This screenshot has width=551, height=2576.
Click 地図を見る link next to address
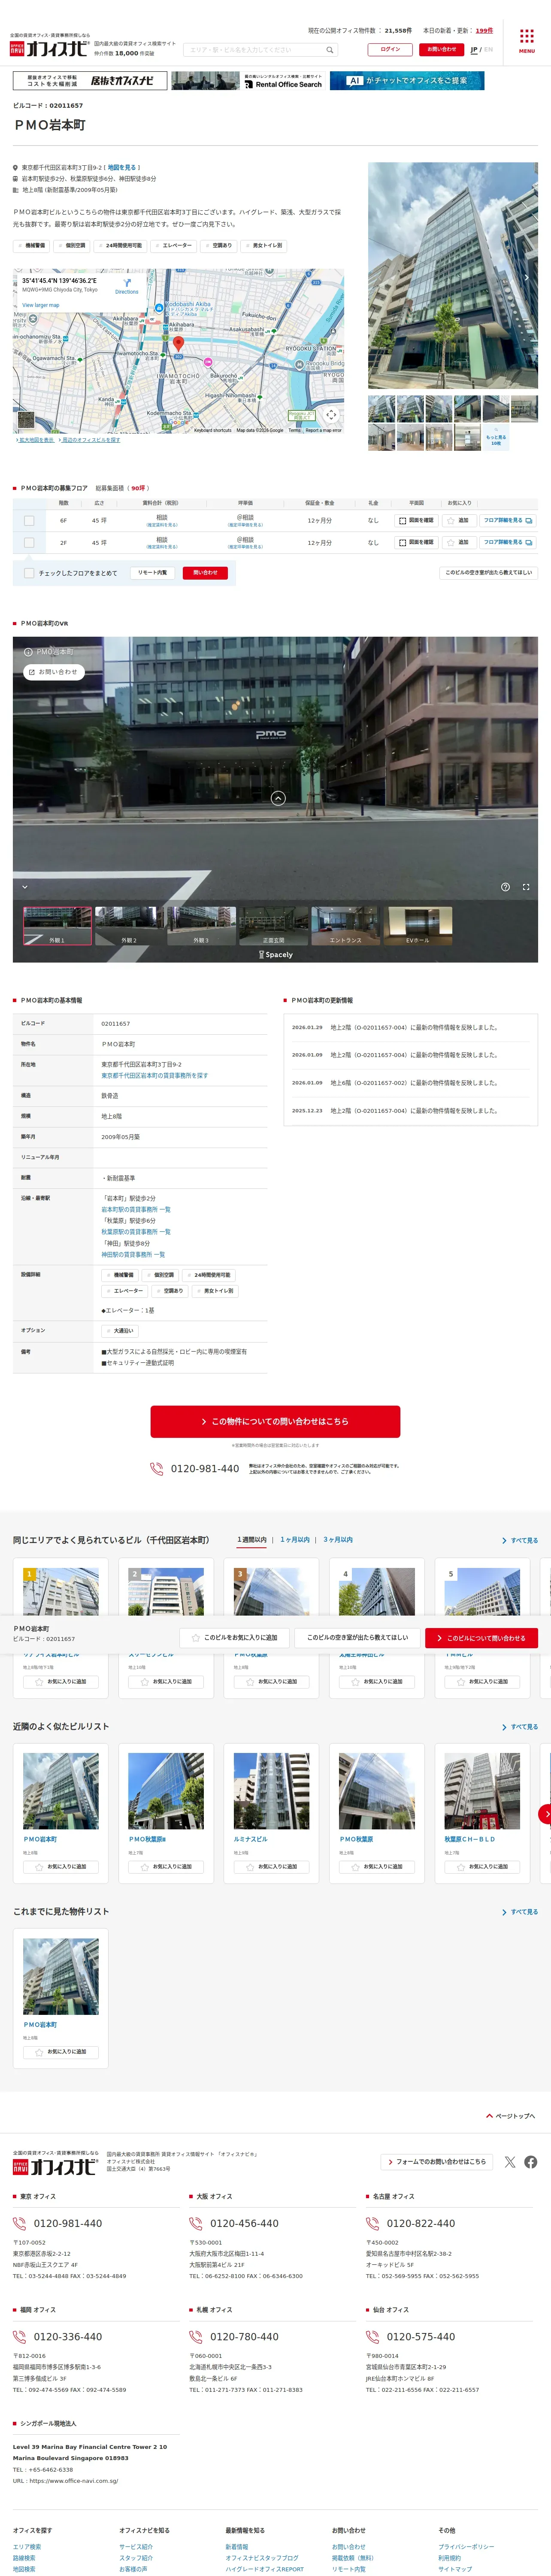pos(121,168)
